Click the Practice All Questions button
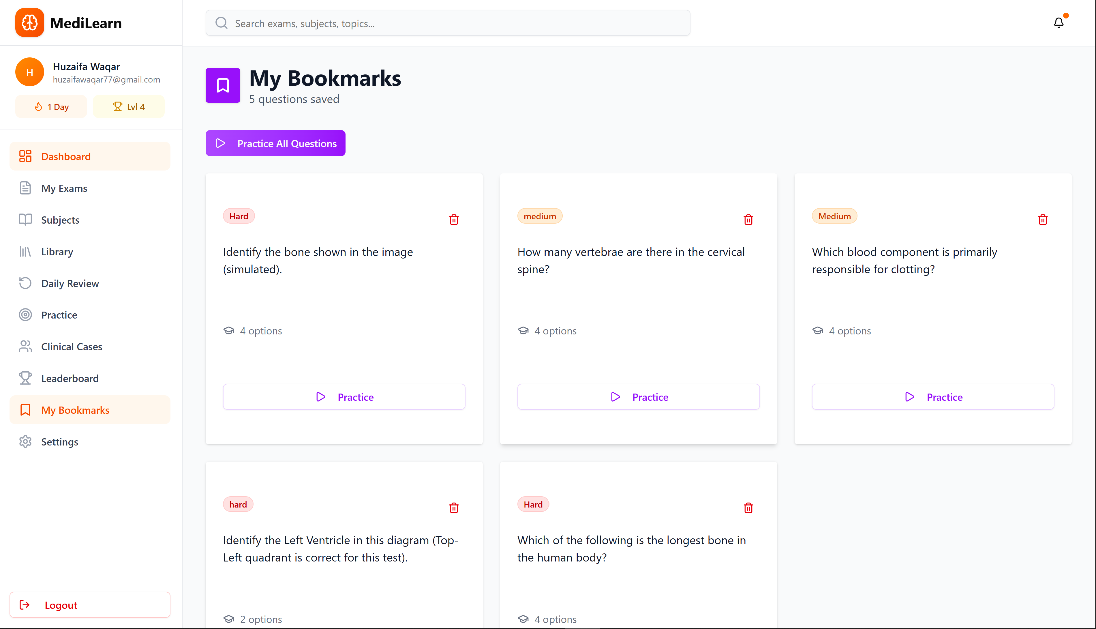The image size is (1096, 629). point(275,143)
